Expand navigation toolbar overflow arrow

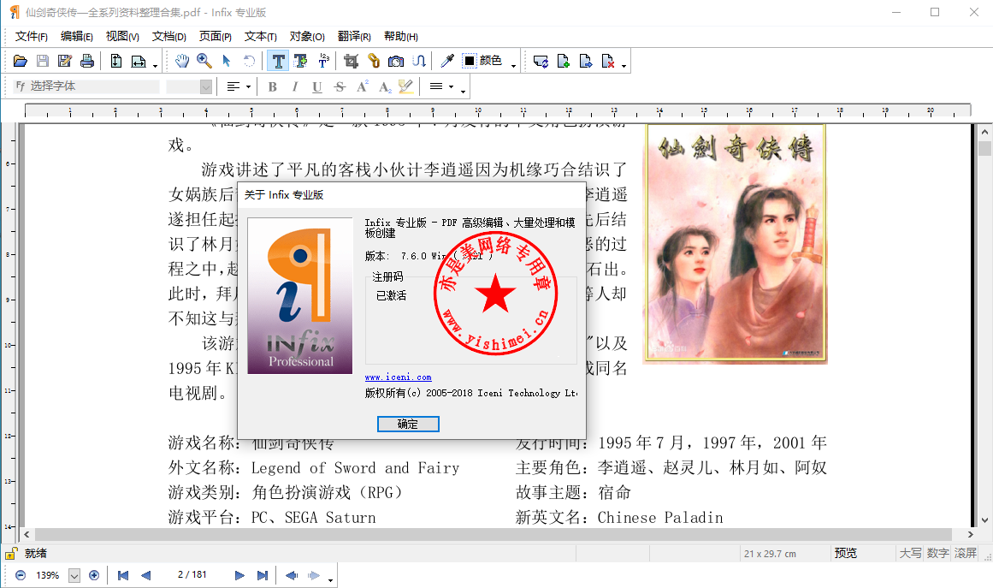tap(331, 579)
